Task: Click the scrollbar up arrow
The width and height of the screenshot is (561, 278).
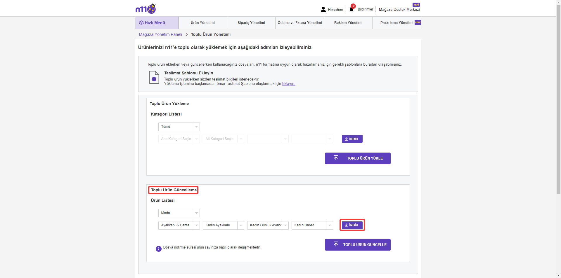Action: point(558,2)
